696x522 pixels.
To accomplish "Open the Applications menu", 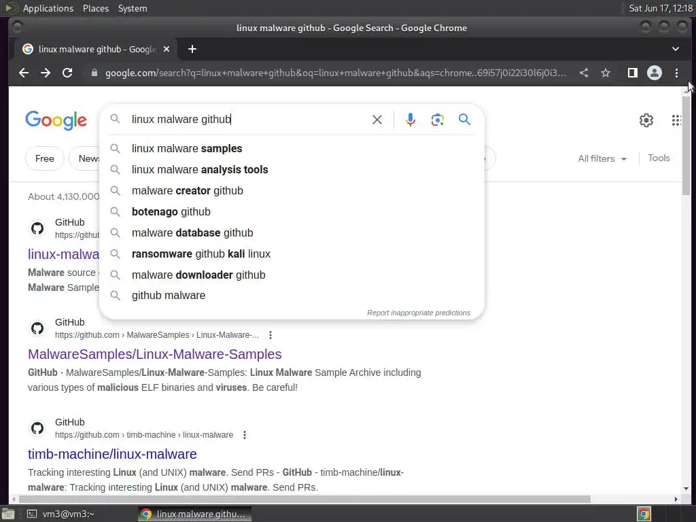I will 48,8.
